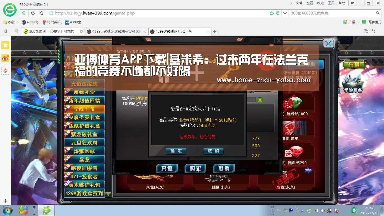
Task: Open the Windows Start button
Action: pyautogui.click(x=7, y=211)
